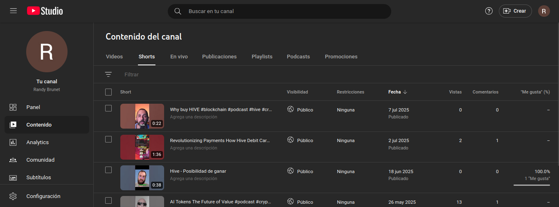Switch to the Playlists tab
This screenshot has height=207, width=559.
pos(262,56)
